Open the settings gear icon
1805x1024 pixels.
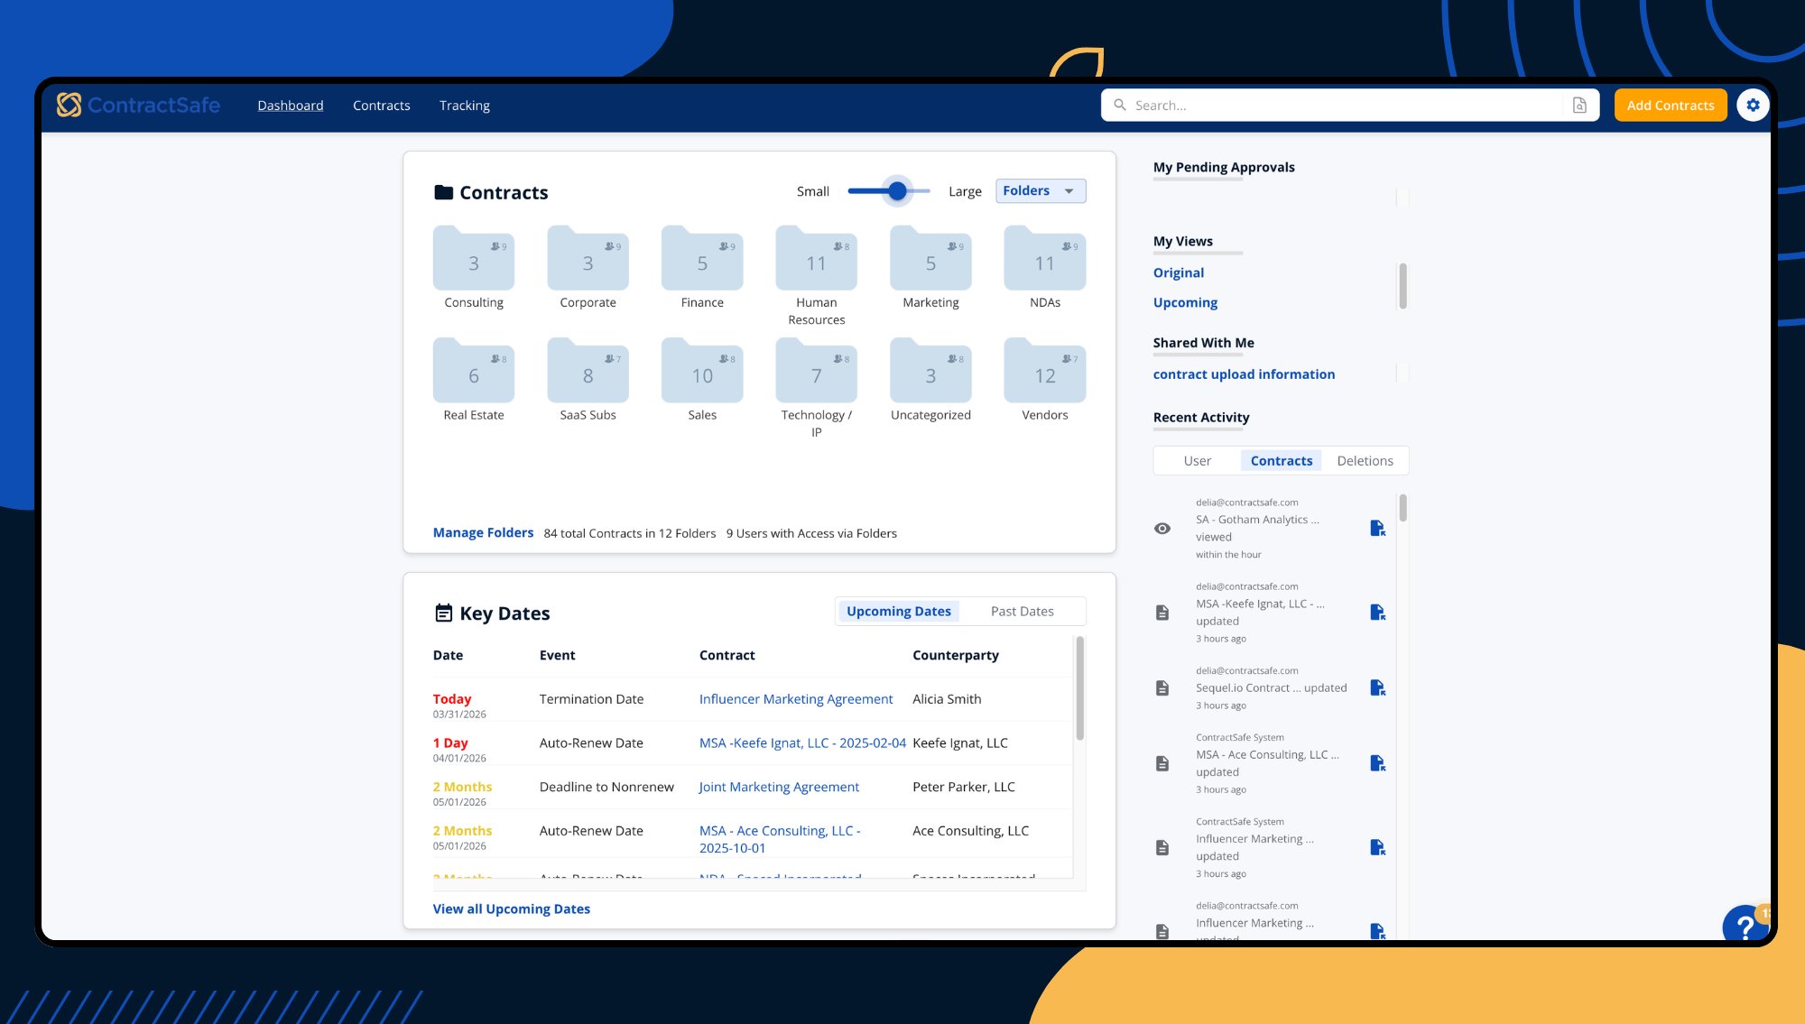click(x=1753, y=106)
